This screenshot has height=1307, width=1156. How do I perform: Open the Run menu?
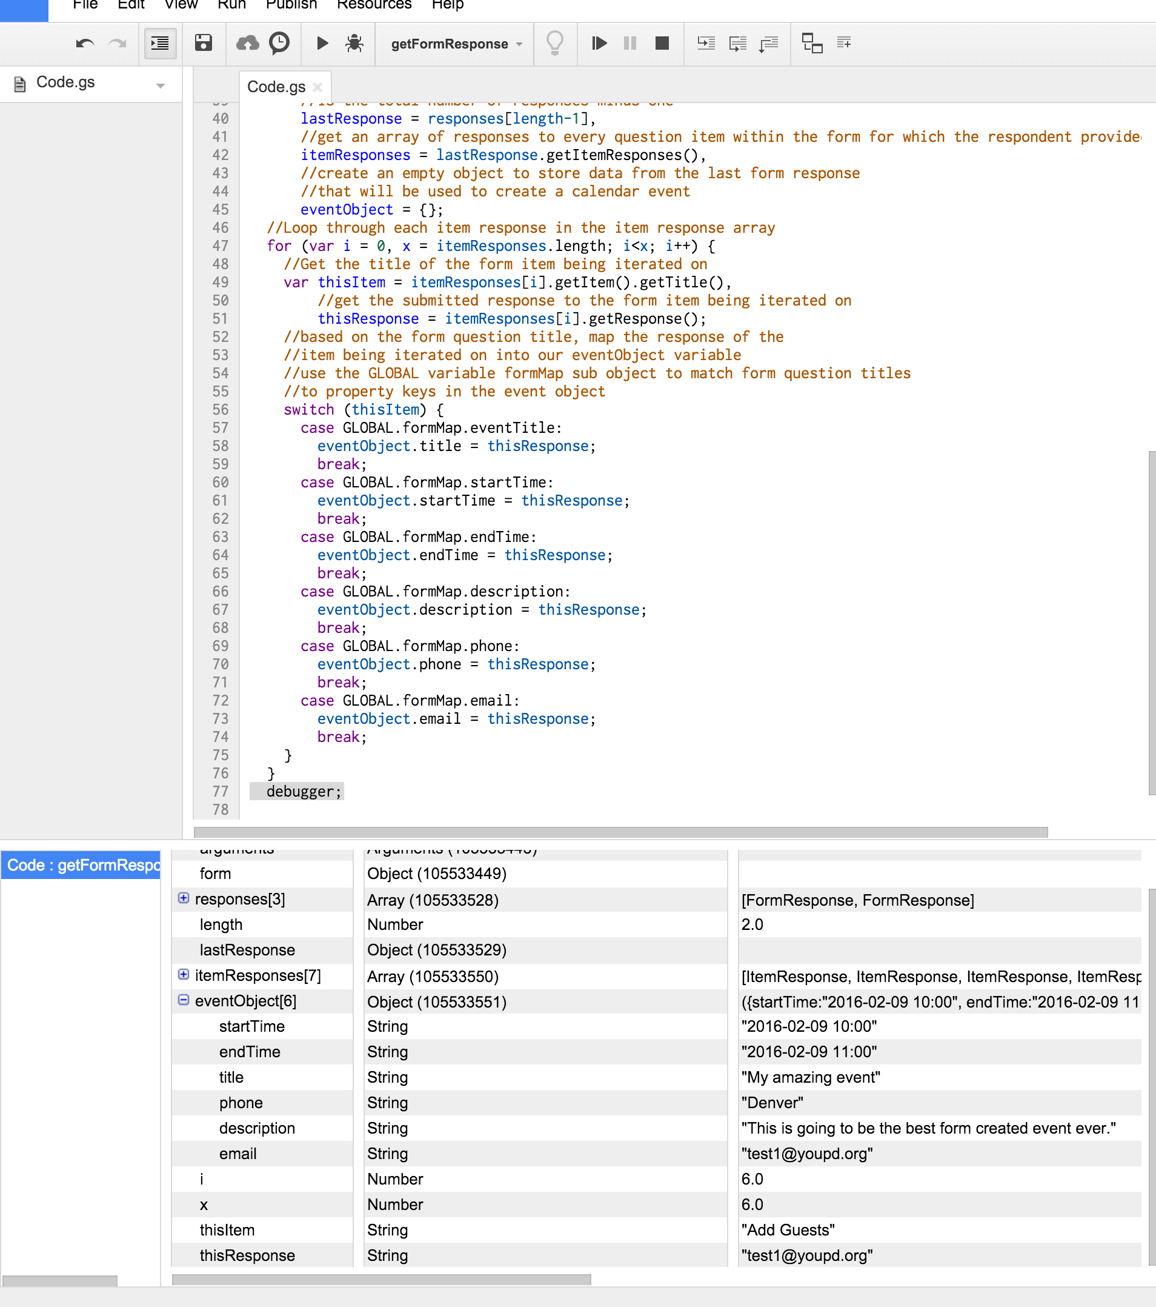click(231, 4)
